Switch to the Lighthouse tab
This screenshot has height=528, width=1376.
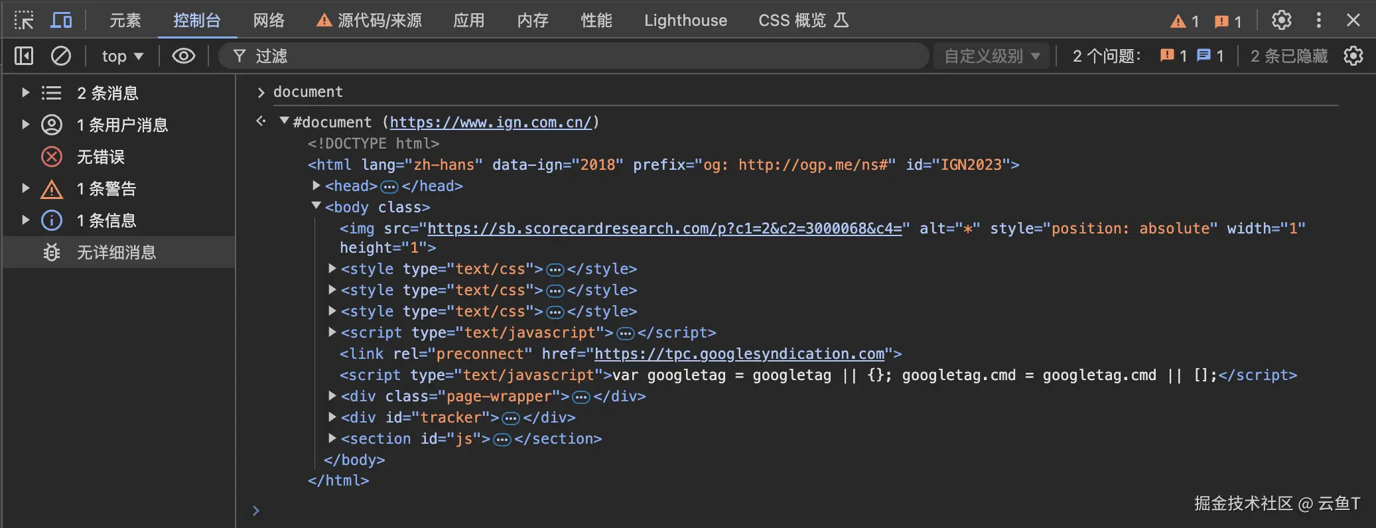[685, 21]
